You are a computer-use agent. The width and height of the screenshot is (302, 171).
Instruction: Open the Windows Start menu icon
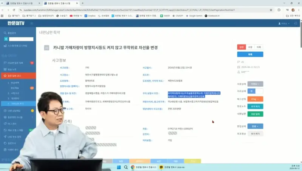point(119,167)
